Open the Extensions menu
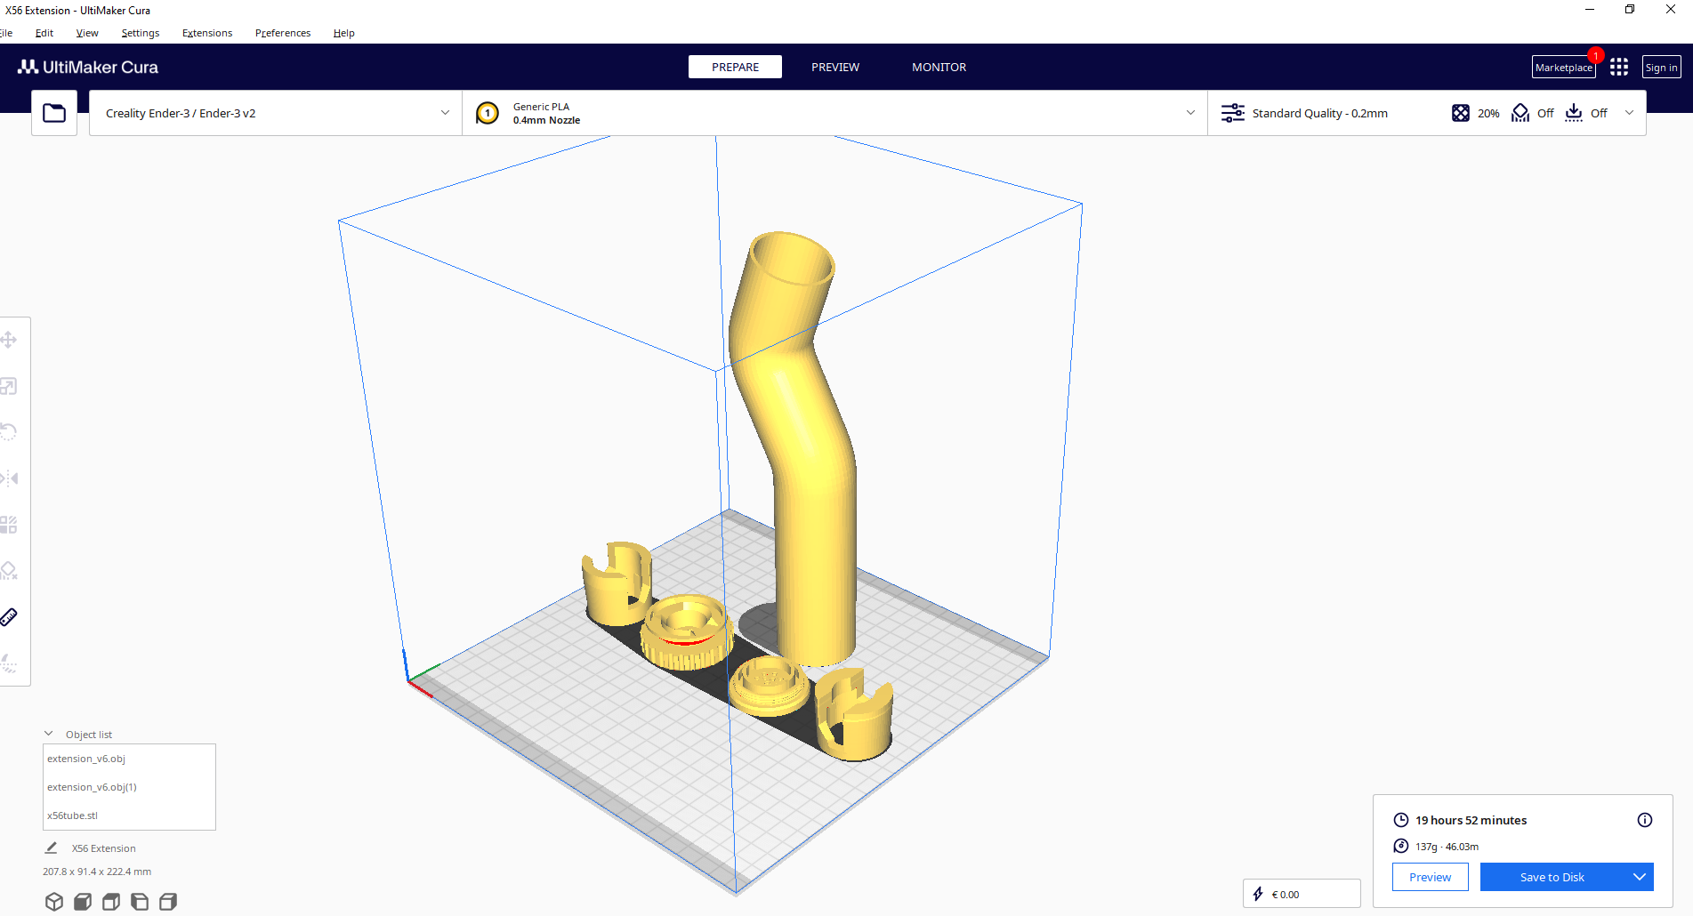The image size is (1693, 916). coord(207,33)
